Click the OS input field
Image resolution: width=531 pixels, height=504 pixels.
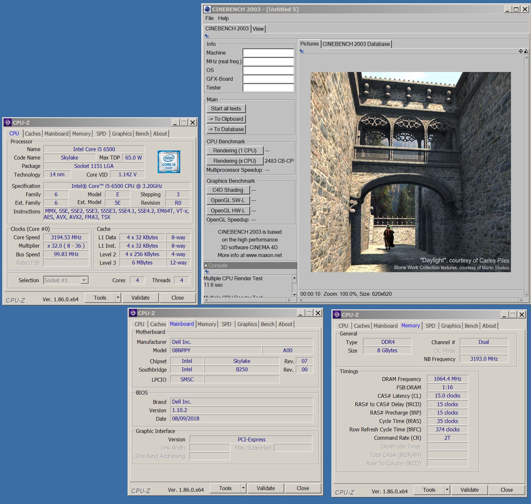[268, 70]
